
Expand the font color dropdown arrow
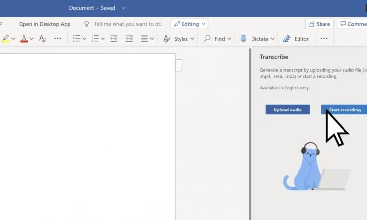[32, 39]
